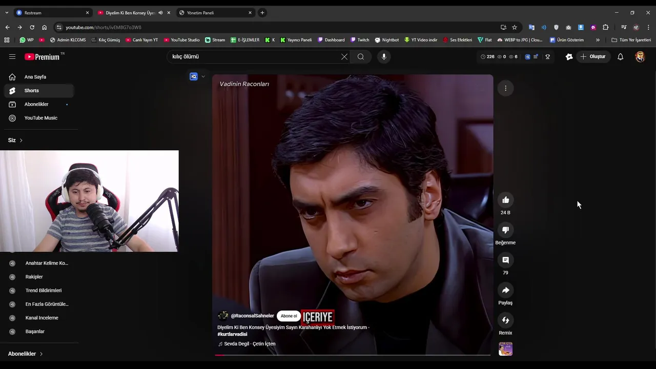Open the Ses Efektleri bookmark
The height and width of the screenshot is (369, 656).
[457, 40]
